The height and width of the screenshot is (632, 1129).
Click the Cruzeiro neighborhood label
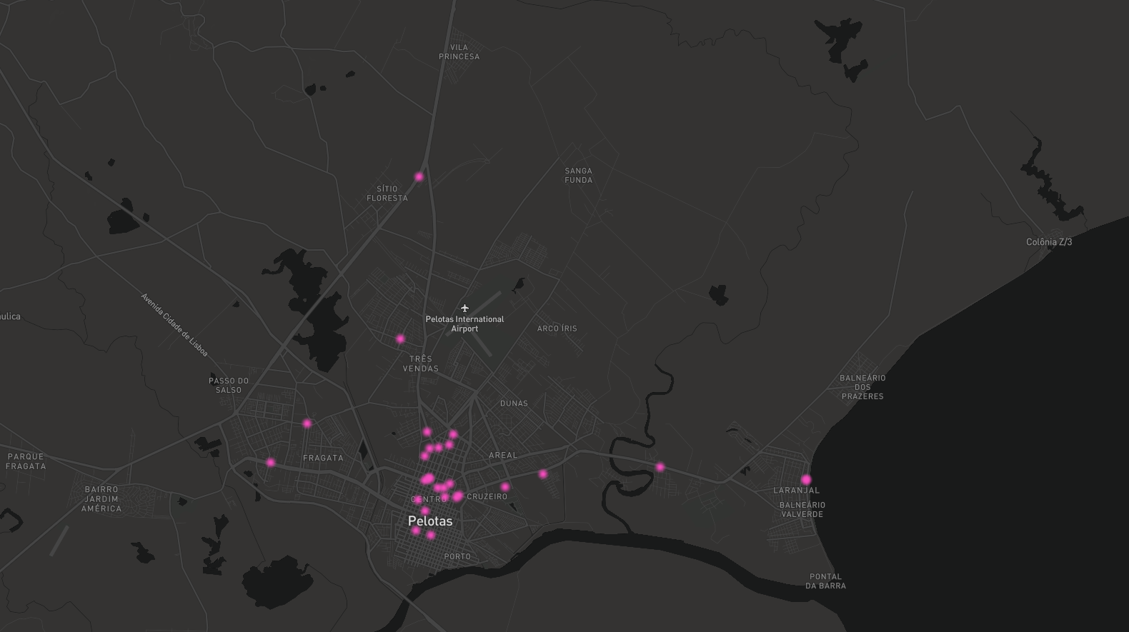(x=487, y=496)
